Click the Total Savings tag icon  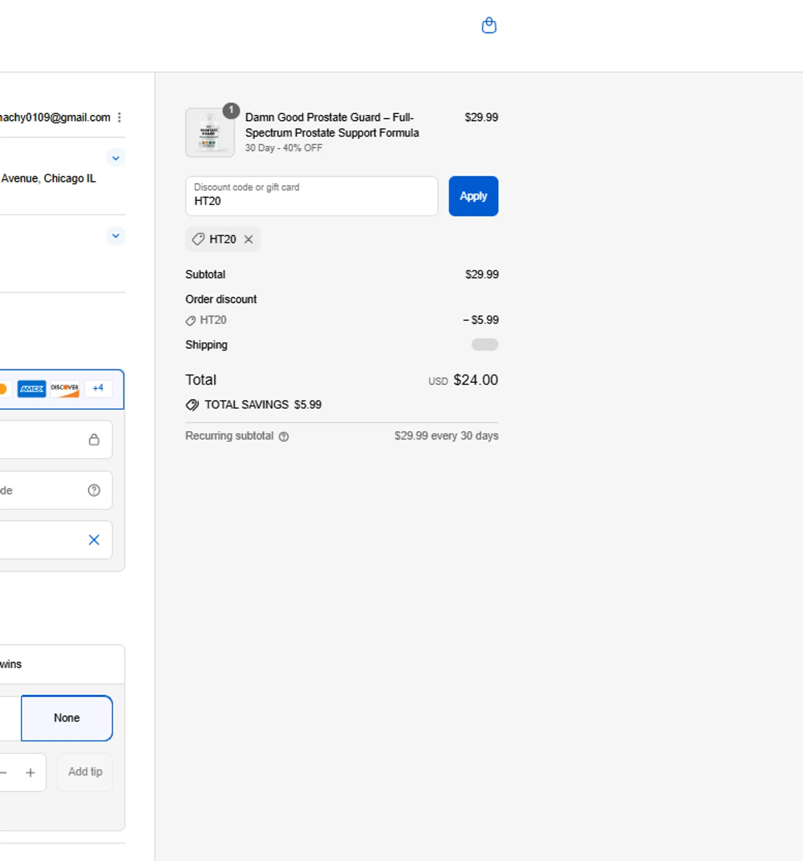[192, 405]
